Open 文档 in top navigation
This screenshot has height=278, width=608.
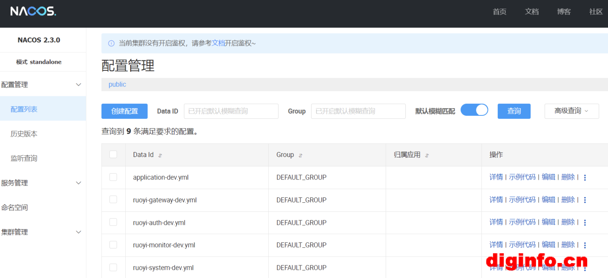click(532, 12)
